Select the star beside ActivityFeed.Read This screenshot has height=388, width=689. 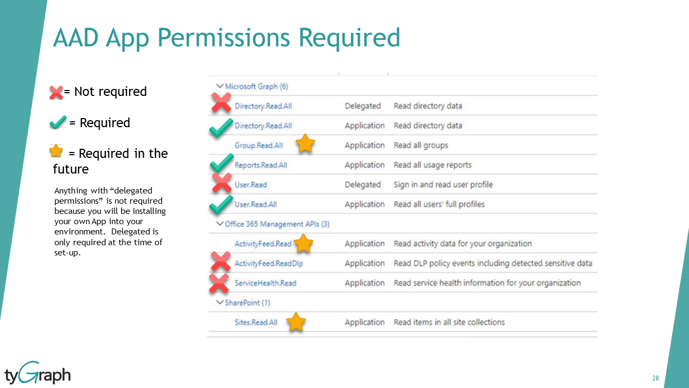coord(303,244)
